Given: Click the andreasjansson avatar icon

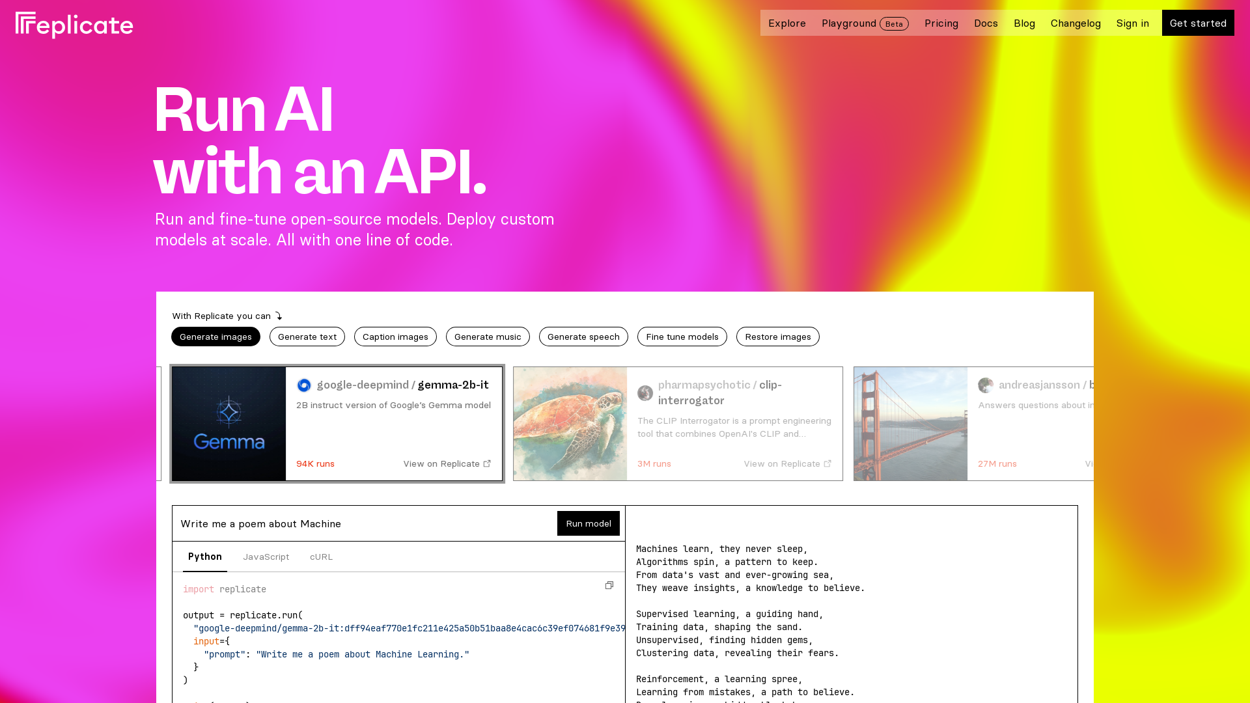Looking at the screenshot, I should tap(986, 385).
